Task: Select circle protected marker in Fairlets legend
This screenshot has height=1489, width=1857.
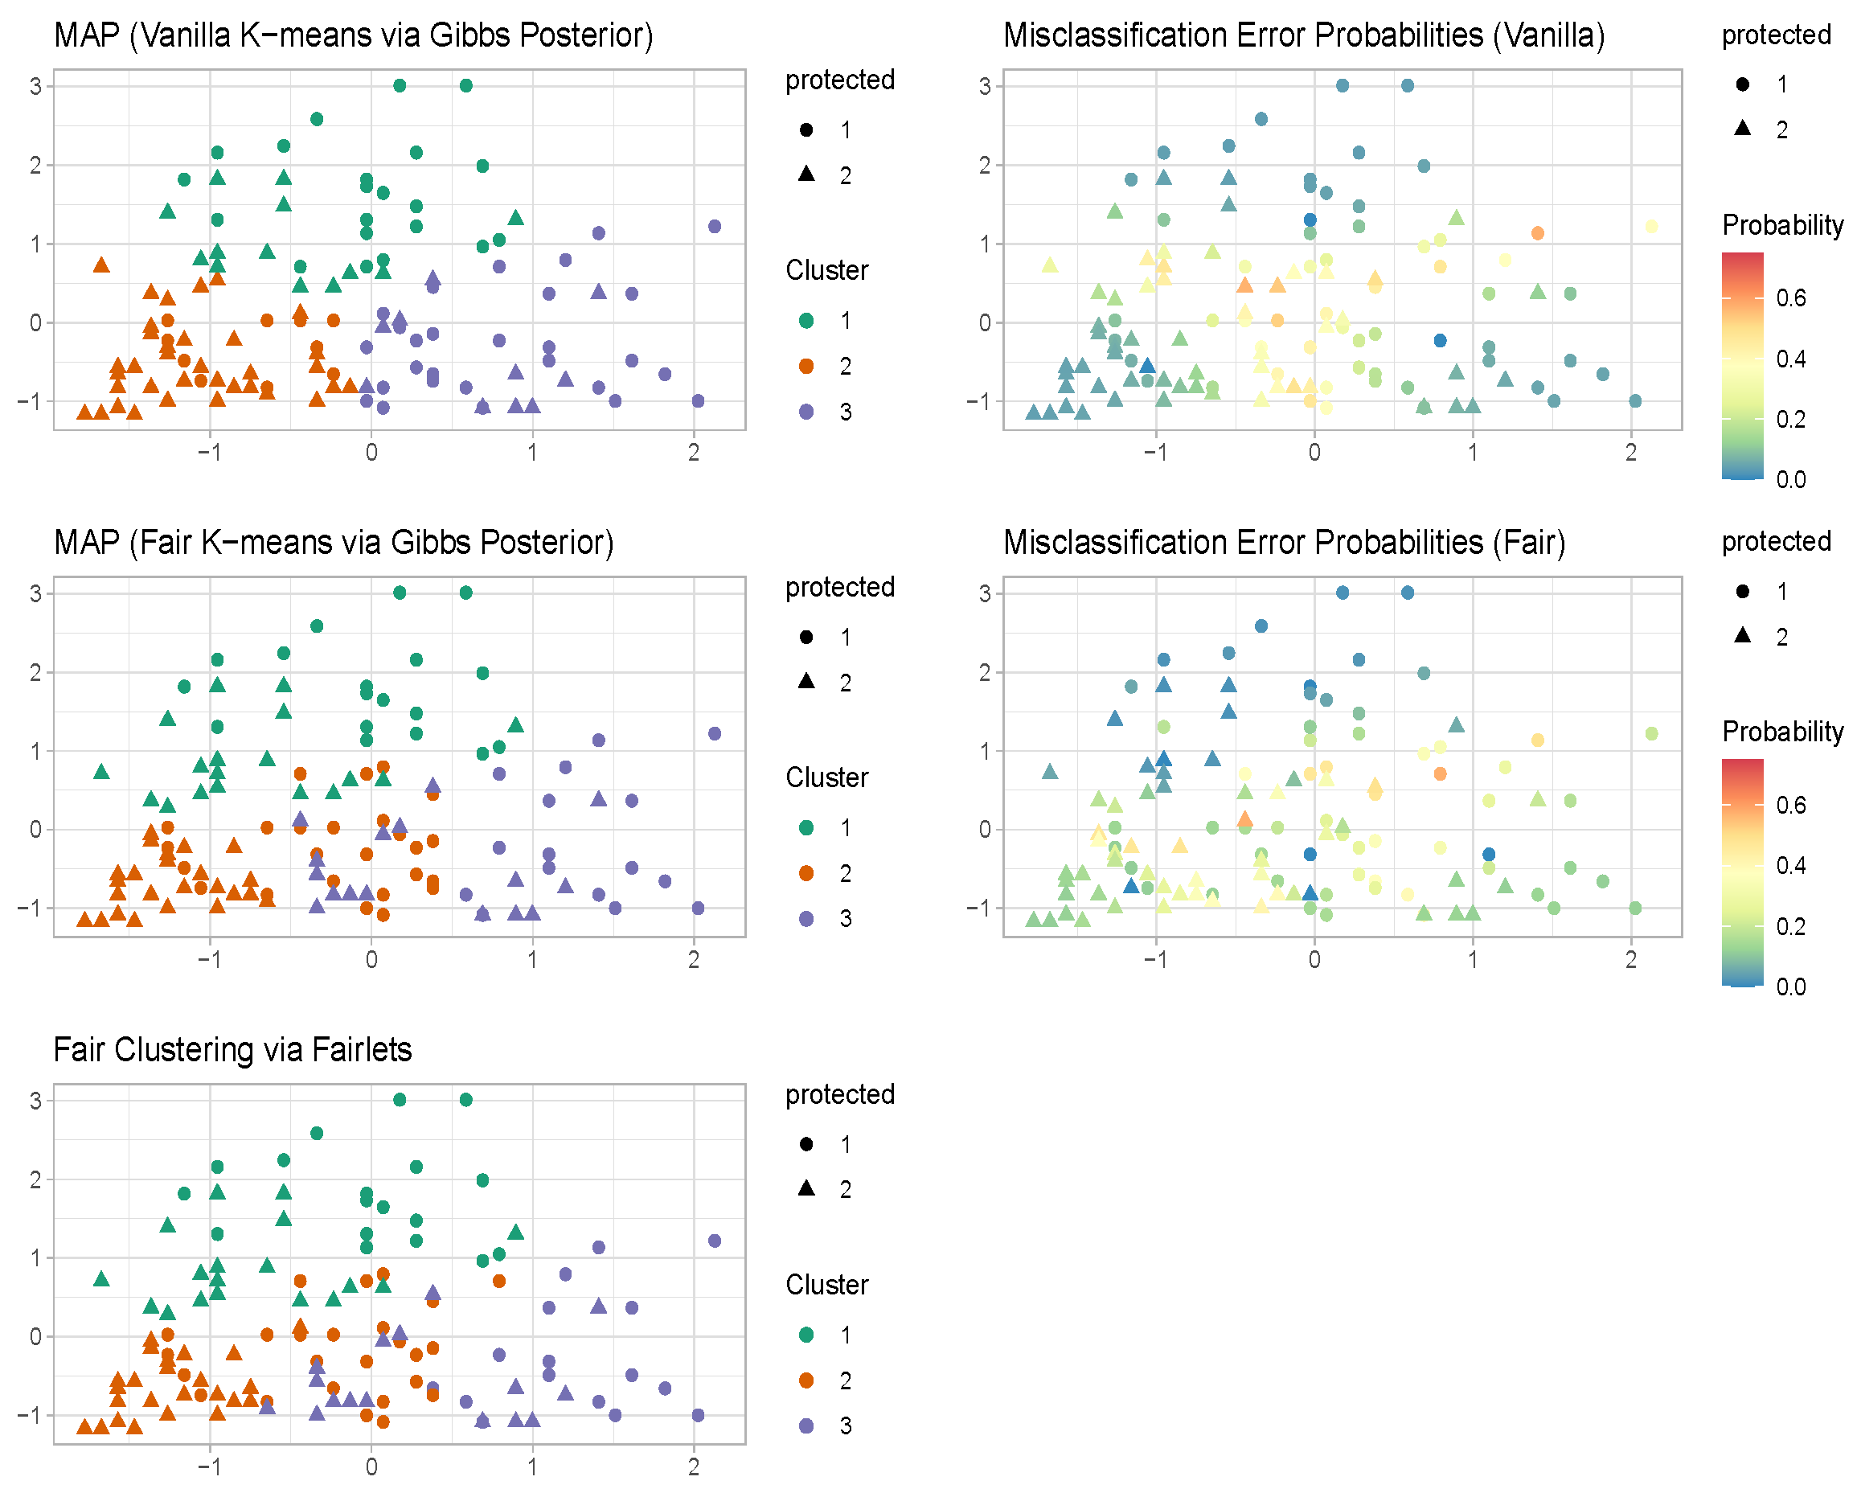Action: point(806,1143)
